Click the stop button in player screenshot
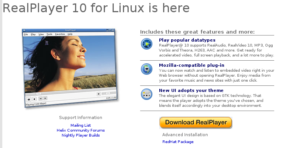Viewport: 283px width, 148px height. pos(34,99)
